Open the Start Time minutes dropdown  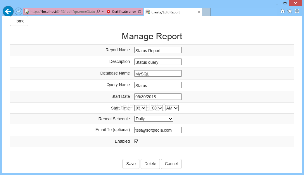pyautogui.click(x=157, y=108)
